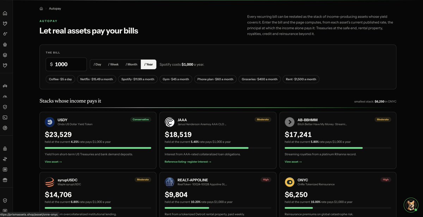Click the Maple syrupUSDC subtitle
Viewport: 423px width, 217px height.
tap(69, 184)
